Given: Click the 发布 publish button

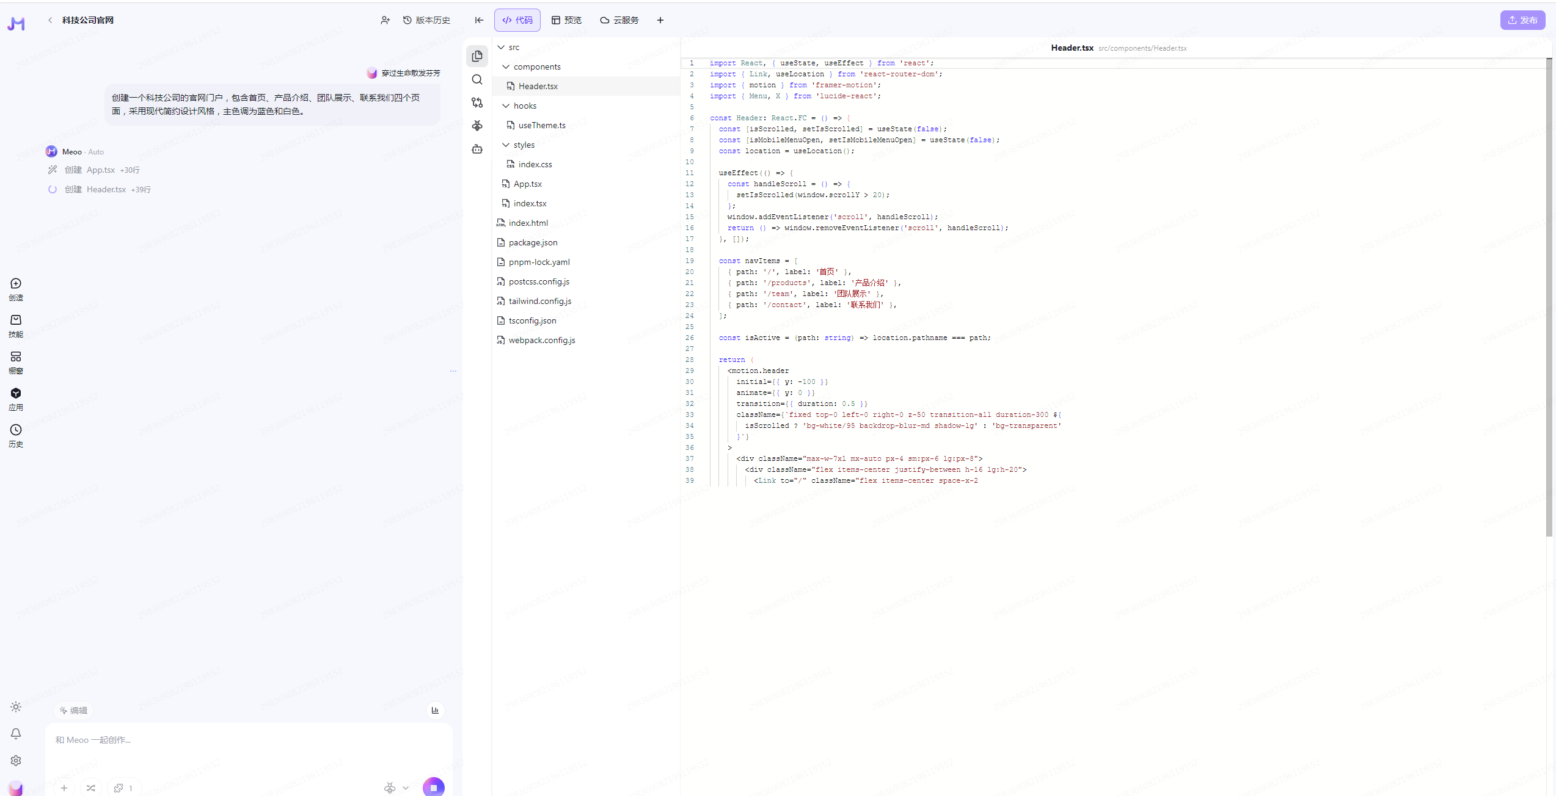Looking at the screenshot, I should (1522, 20).
